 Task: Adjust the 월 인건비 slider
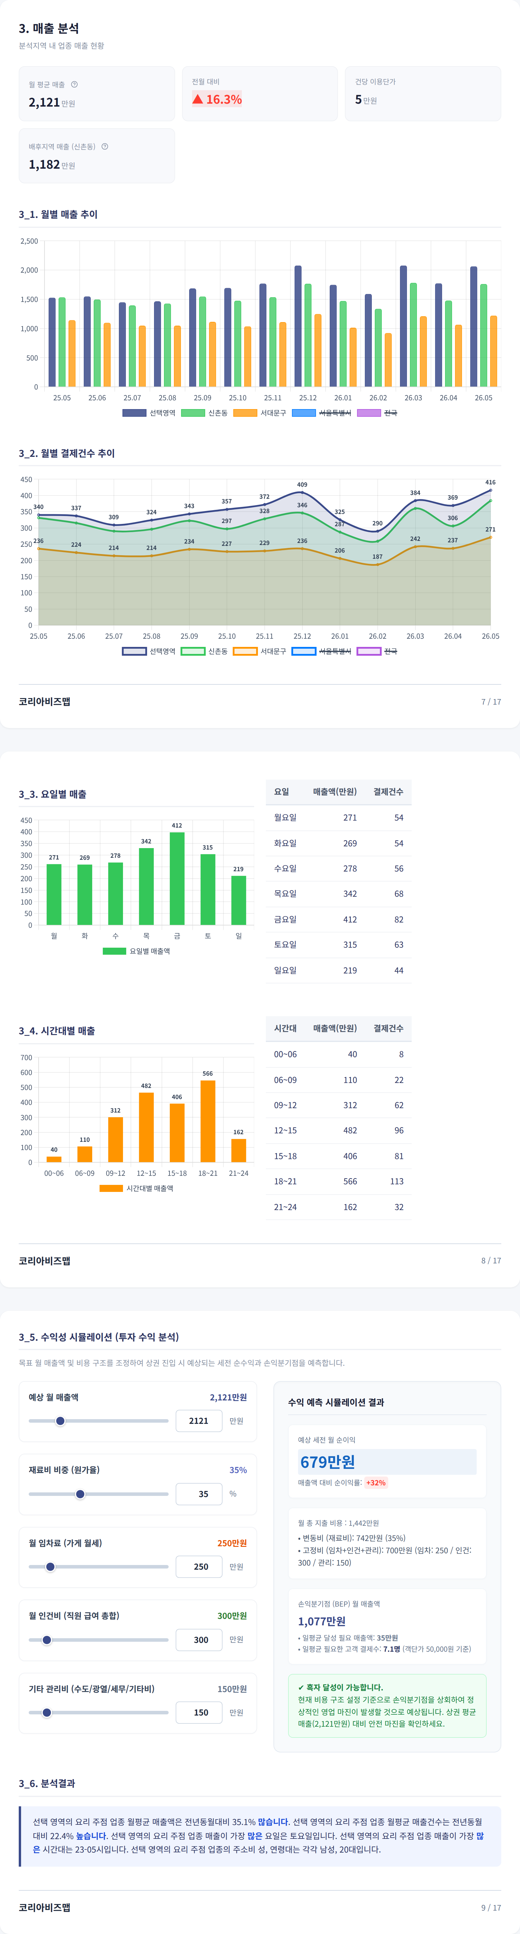tap(98, 1640)
